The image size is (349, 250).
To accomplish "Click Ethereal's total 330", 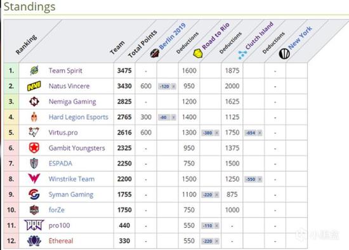I will click(x=124, y=240).
